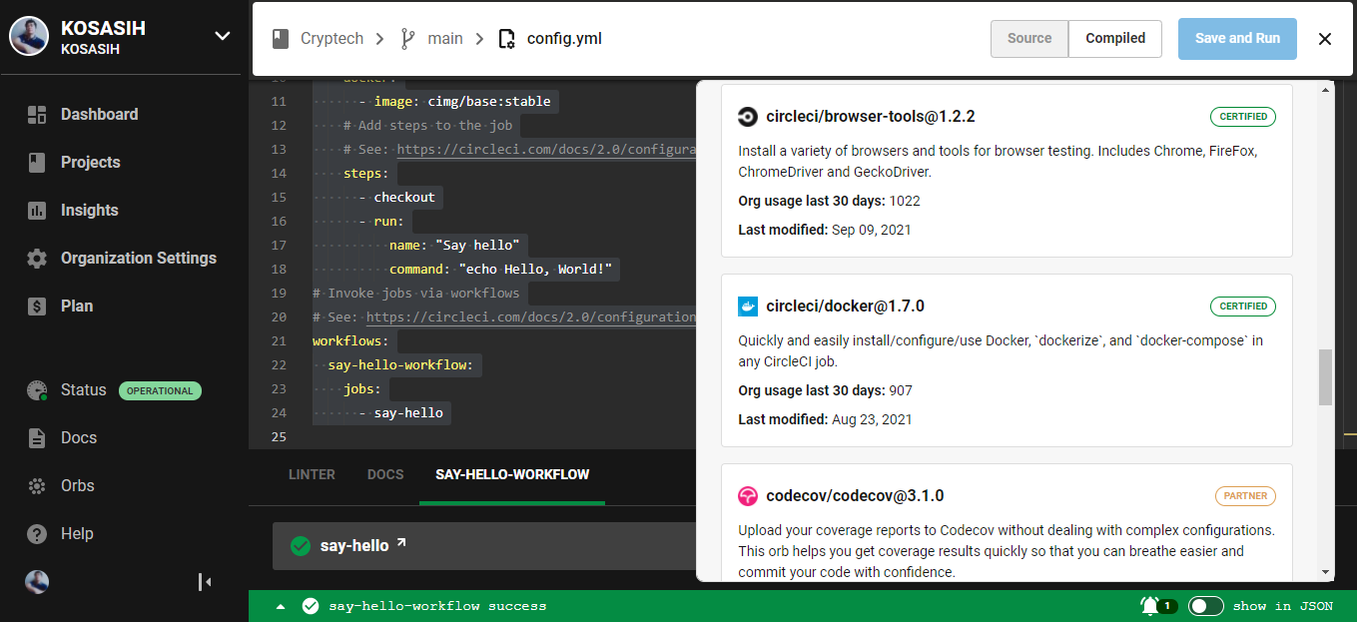Click the docs URL on line 13
Screen dimensions: 1357x622
(546, 150)
